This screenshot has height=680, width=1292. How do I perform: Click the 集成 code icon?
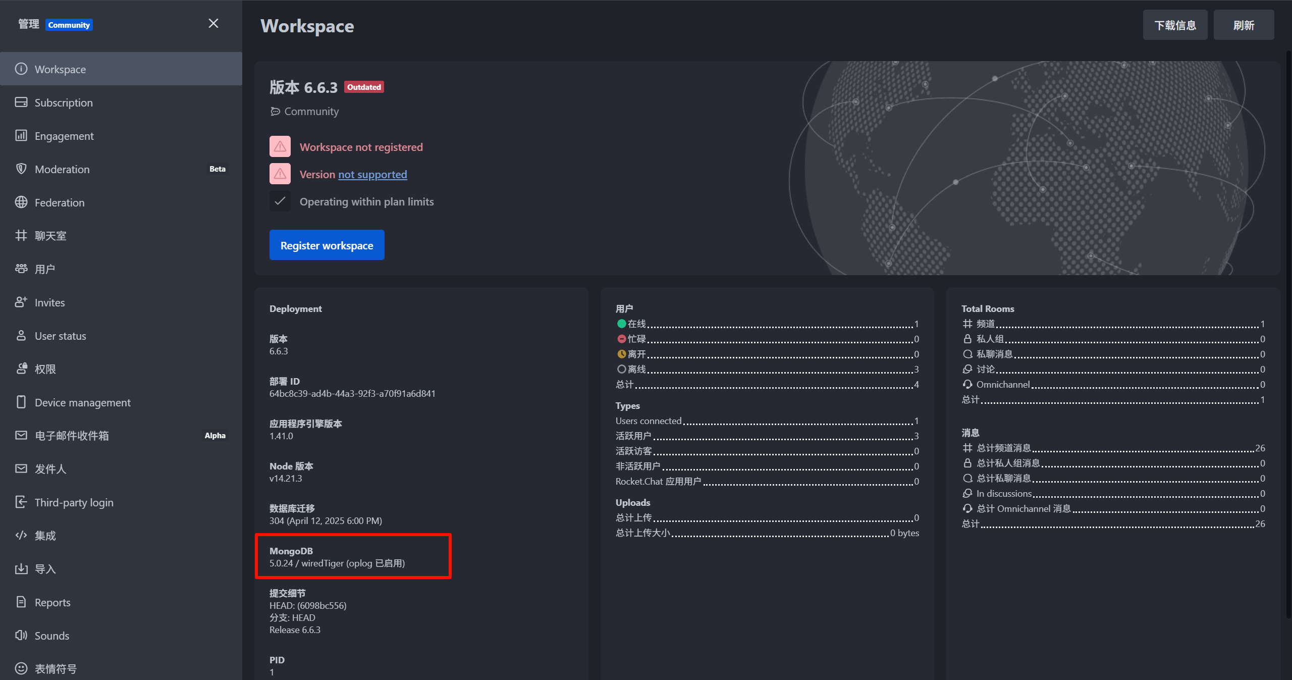pyautogui.click(x=21, y=535)
